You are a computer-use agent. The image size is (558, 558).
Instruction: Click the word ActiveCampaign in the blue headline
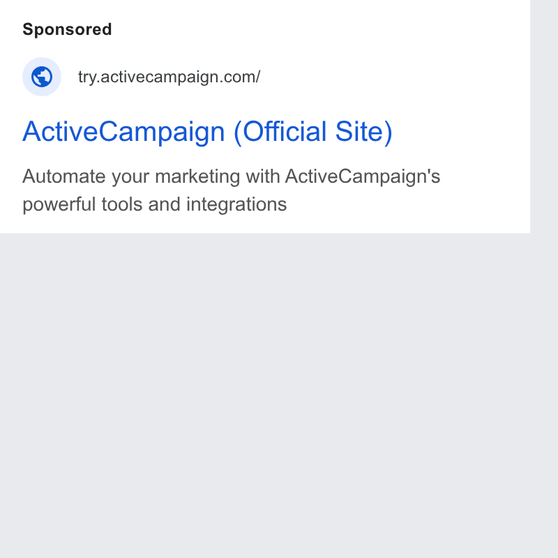pos(123,132)
